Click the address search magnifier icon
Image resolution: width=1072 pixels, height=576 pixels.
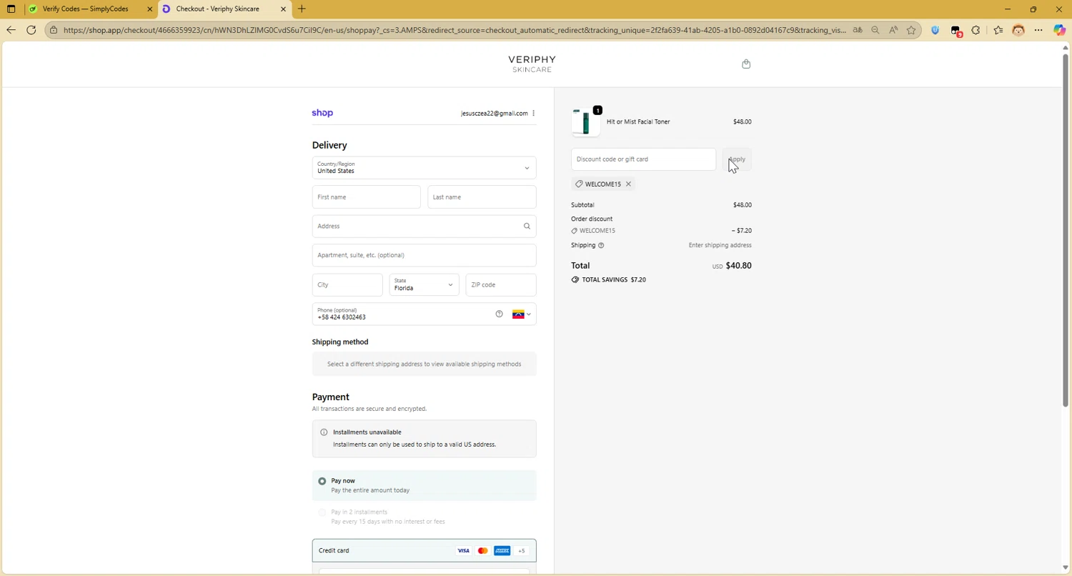[527, 226]
